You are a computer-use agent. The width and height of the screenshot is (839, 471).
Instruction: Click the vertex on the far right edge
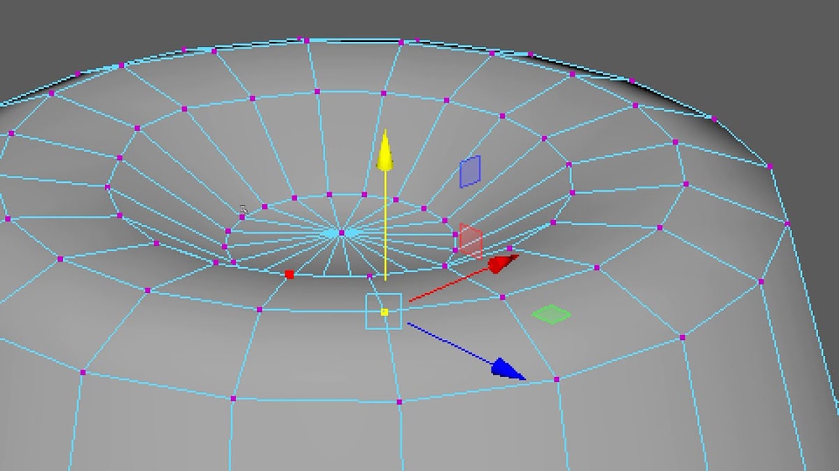[789, 223]
